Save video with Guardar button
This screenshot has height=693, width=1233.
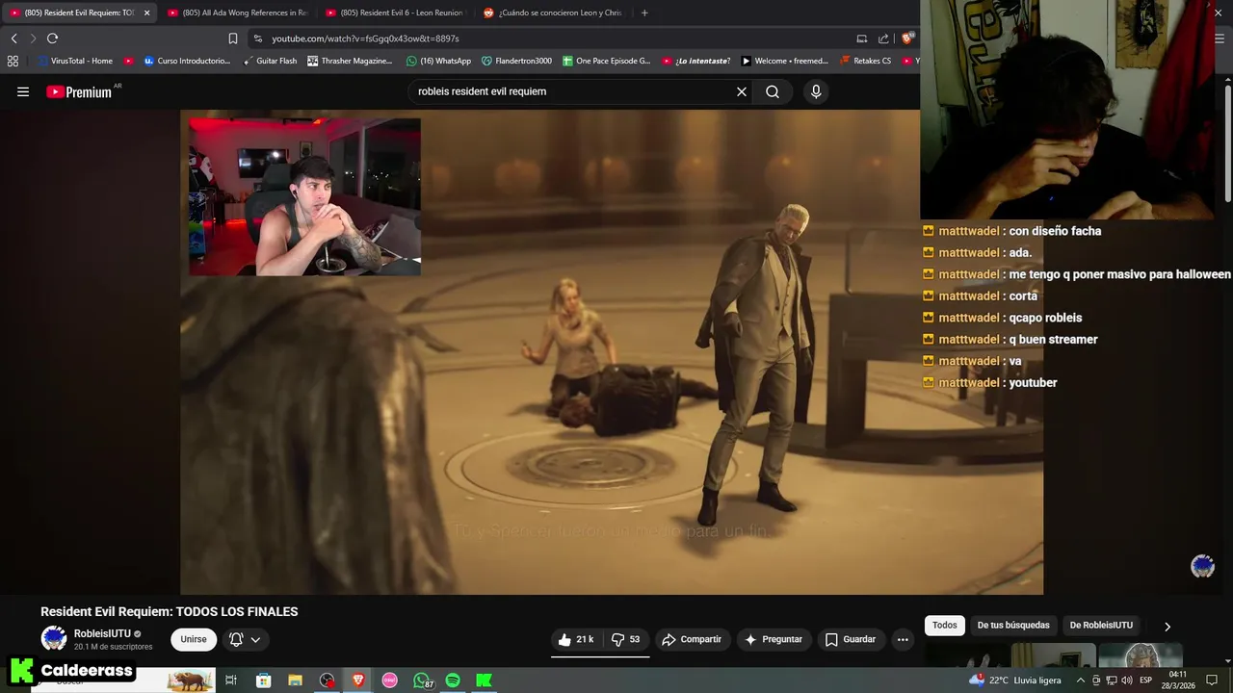[x=851, y=639]
